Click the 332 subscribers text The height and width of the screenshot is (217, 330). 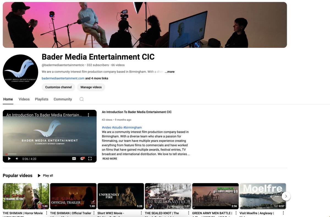98,65
